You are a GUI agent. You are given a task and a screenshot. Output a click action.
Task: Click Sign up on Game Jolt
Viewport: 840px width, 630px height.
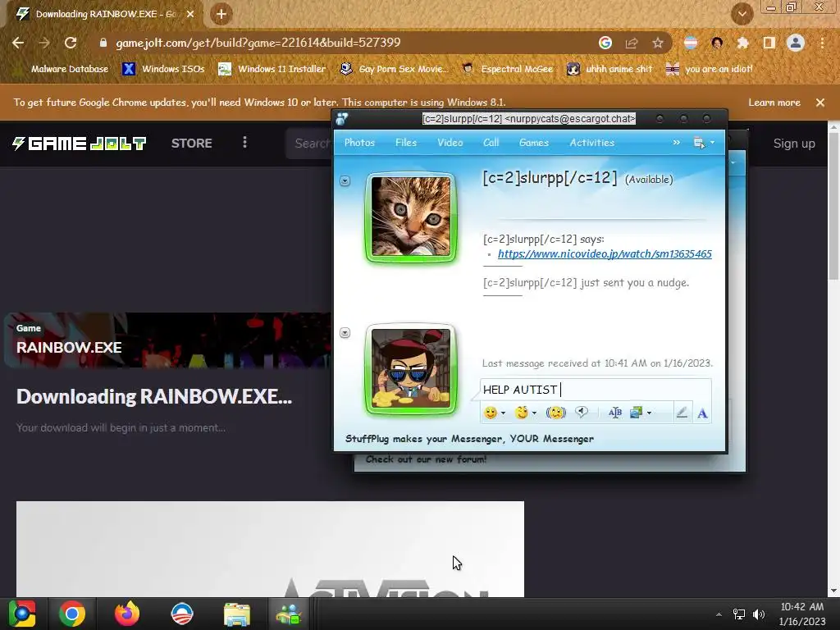tap(794, 144)
